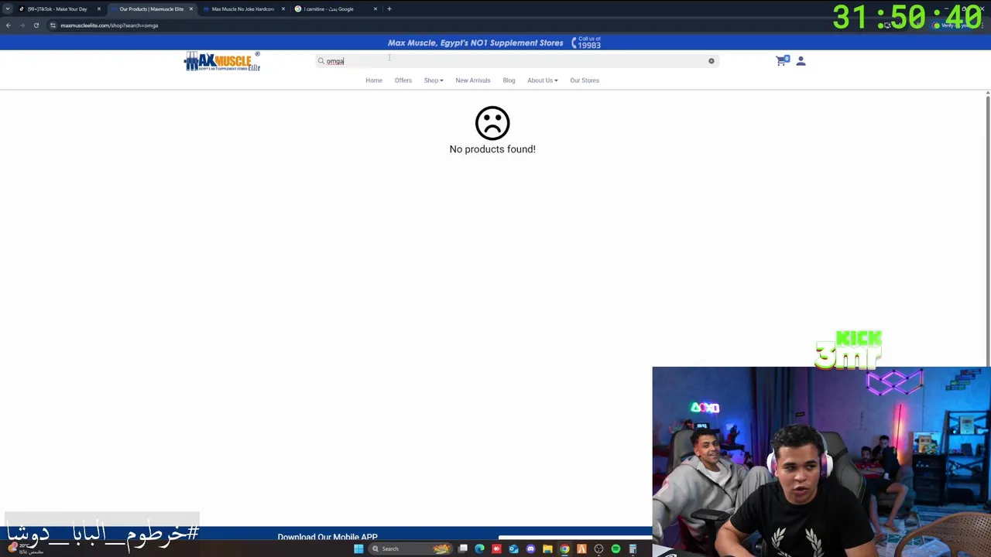Click the 19983 call us number

coord(589,45)
